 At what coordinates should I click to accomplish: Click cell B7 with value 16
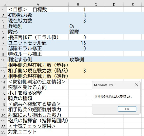point(78,43)
